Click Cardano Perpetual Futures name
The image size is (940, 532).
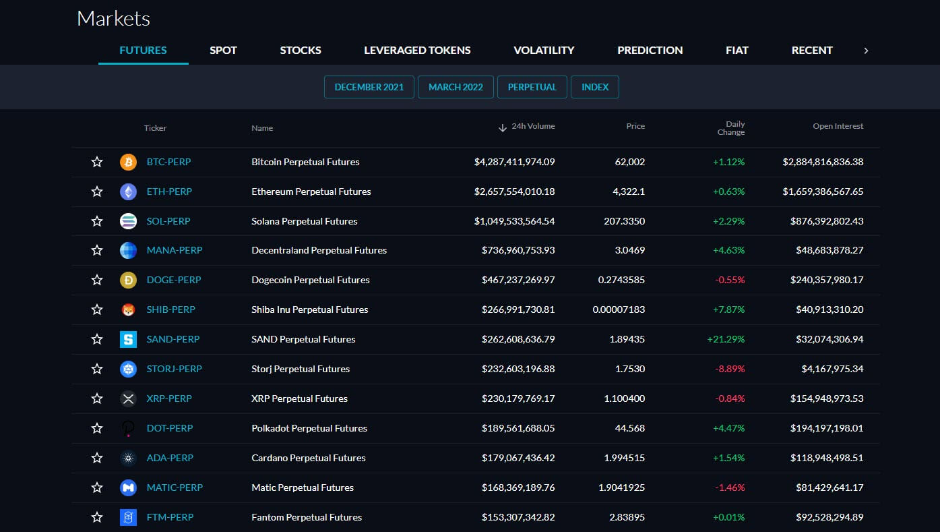(309, 458)
